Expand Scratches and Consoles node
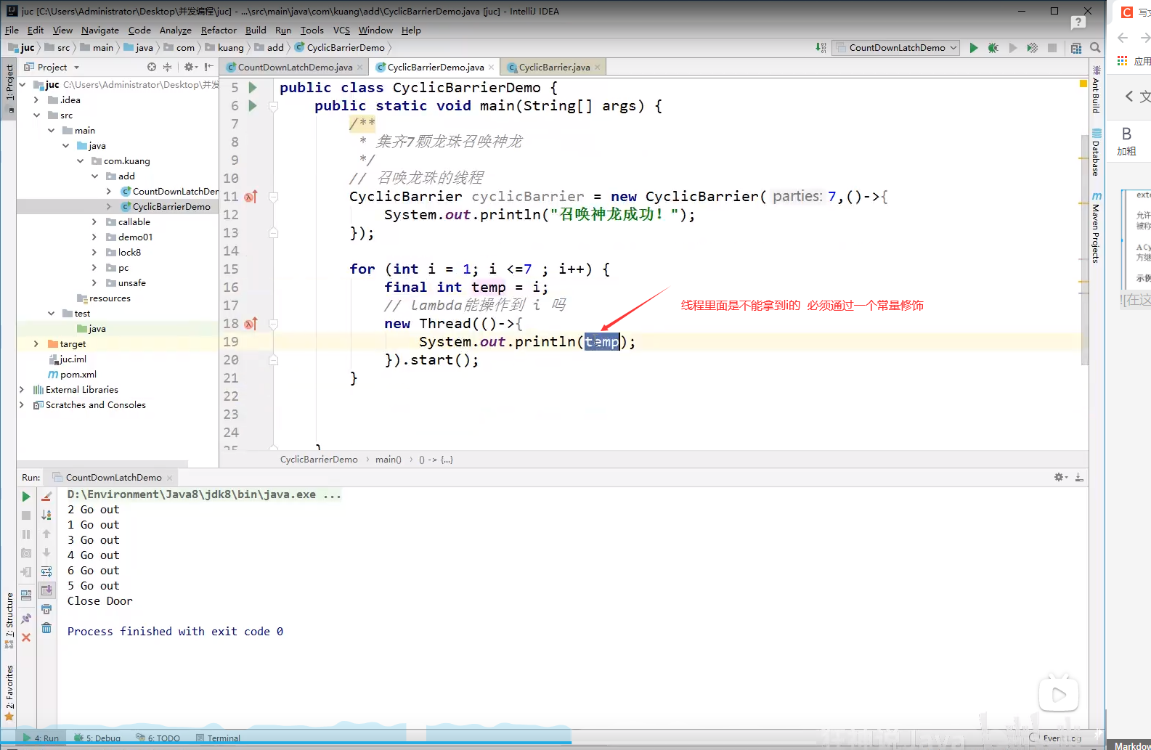 tap(22, 405)
